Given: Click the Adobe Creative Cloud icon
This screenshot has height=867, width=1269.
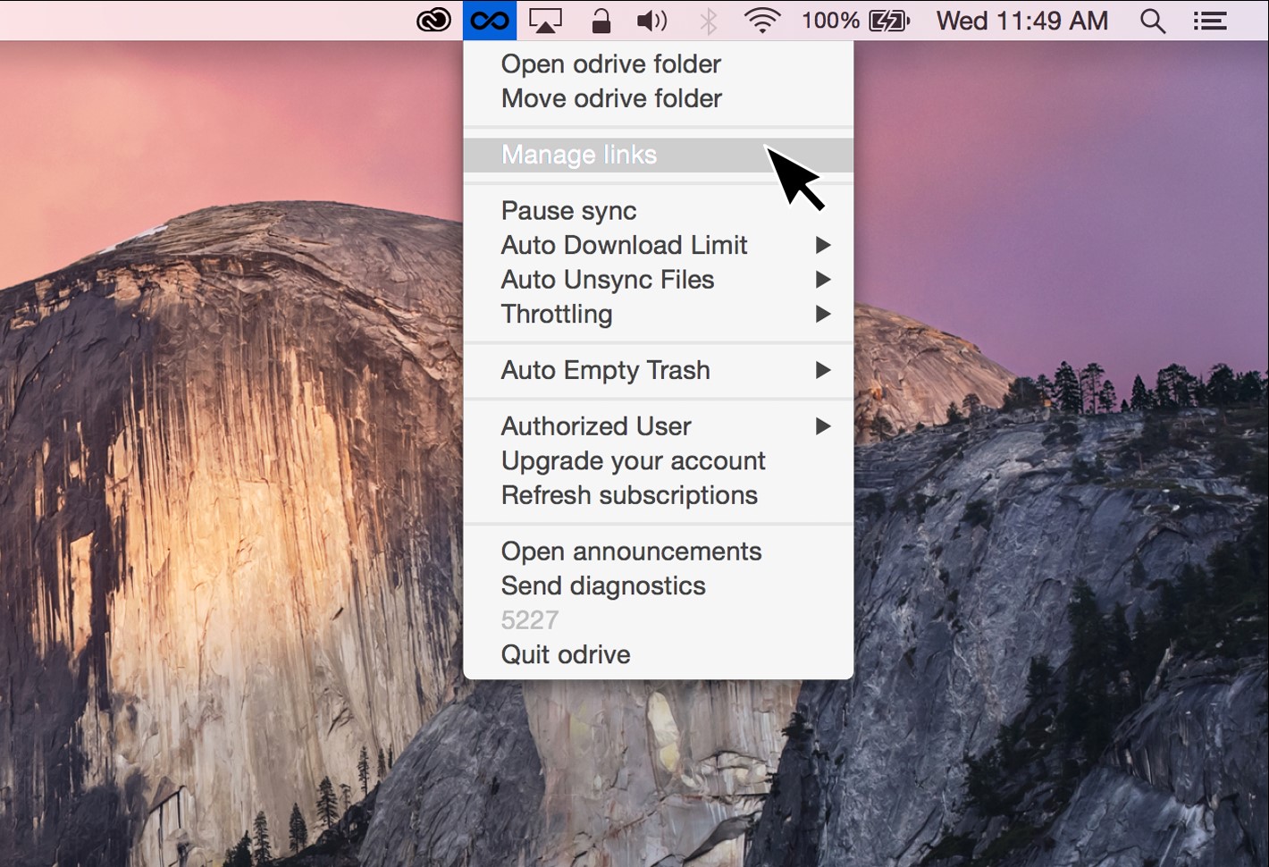Looking at the screenshot, I should click(x=433, y=20).
